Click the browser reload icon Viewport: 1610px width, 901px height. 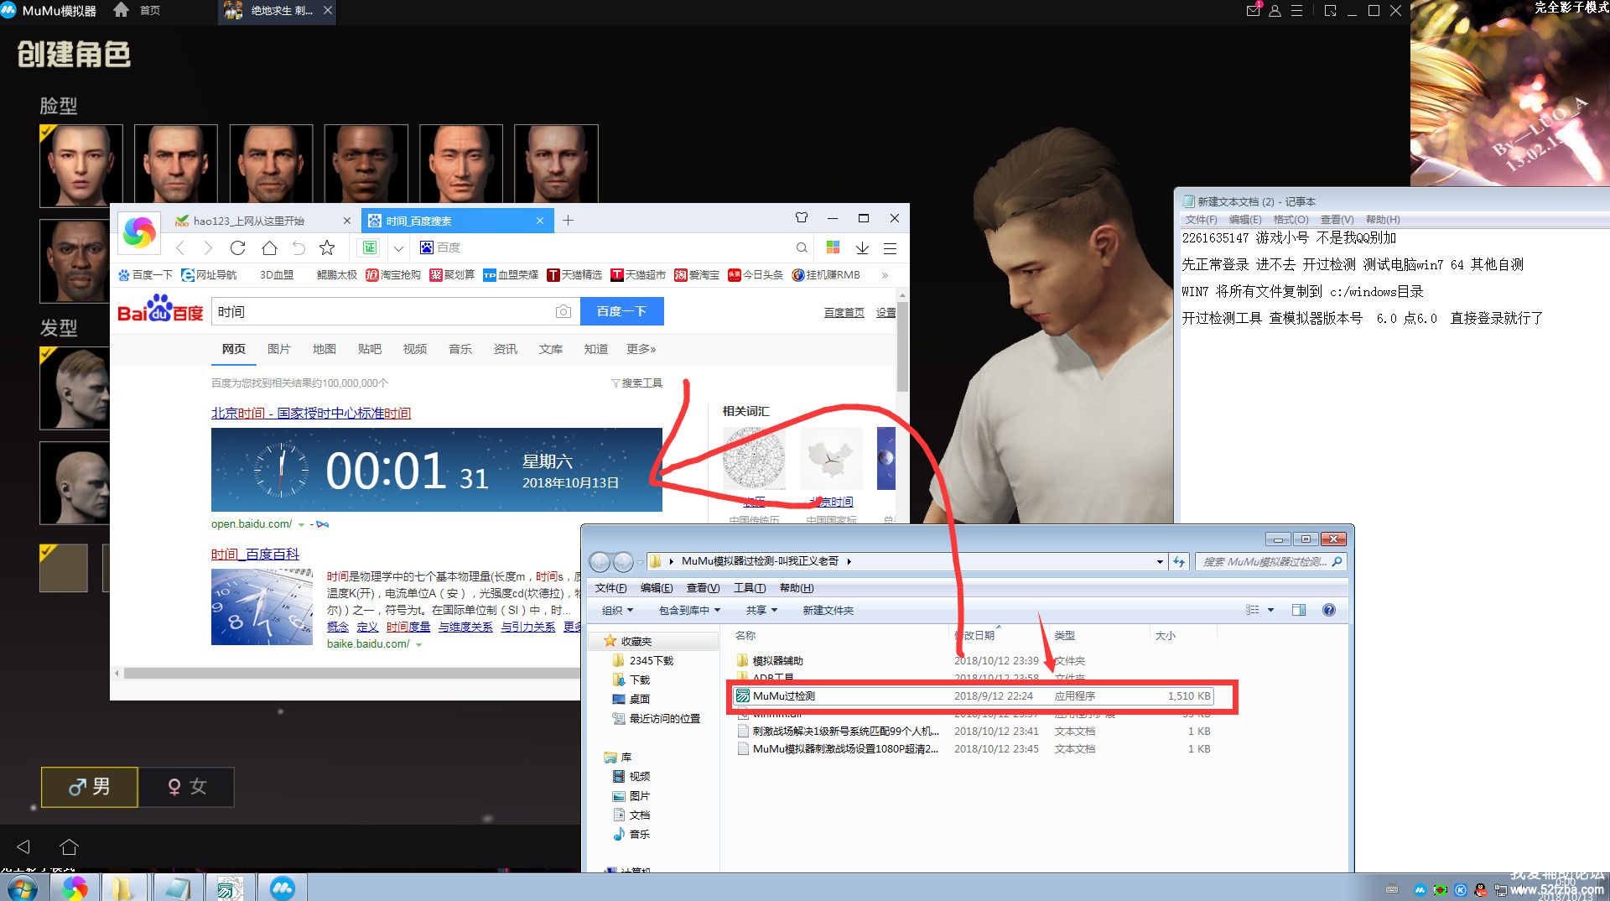tap(238, 247)
